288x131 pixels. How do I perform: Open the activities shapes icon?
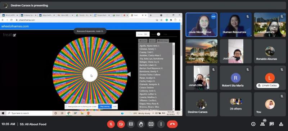click(x=281, y=124)
